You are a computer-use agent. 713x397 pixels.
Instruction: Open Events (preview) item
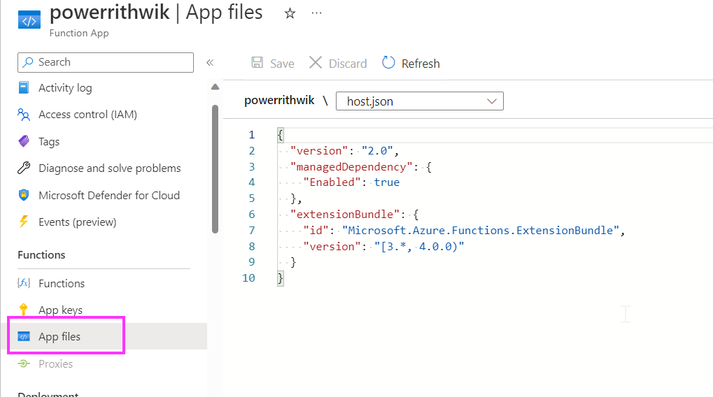click(x=77, y=222)
